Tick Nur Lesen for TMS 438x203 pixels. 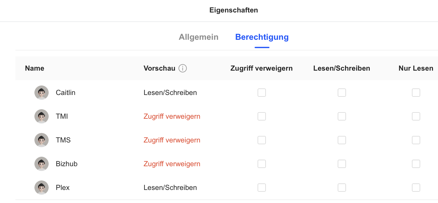tap(416, 140)
